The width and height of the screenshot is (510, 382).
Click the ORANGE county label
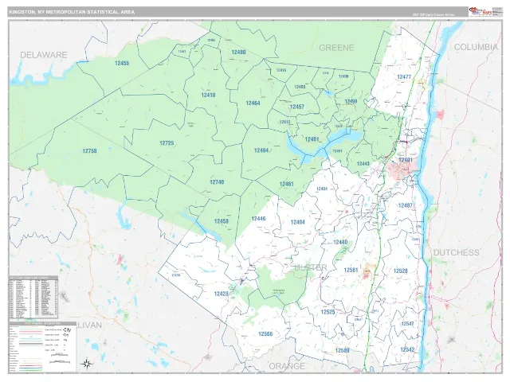pos(287,366)
